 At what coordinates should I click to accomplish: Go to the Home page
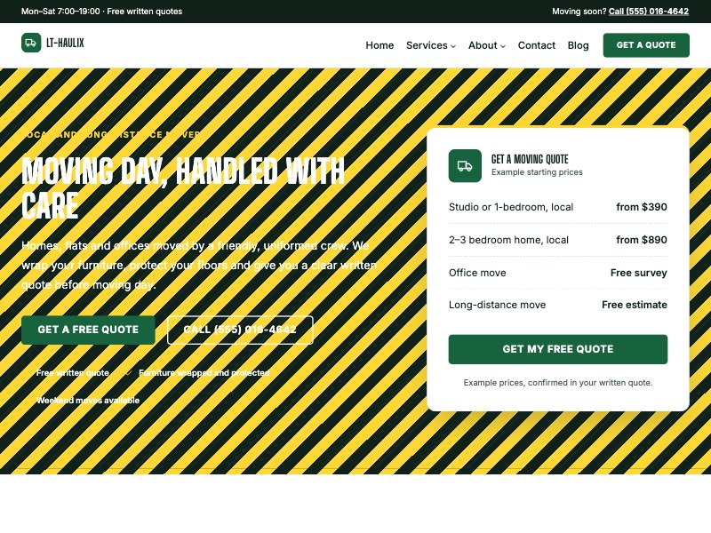click(x=379, y=45)
